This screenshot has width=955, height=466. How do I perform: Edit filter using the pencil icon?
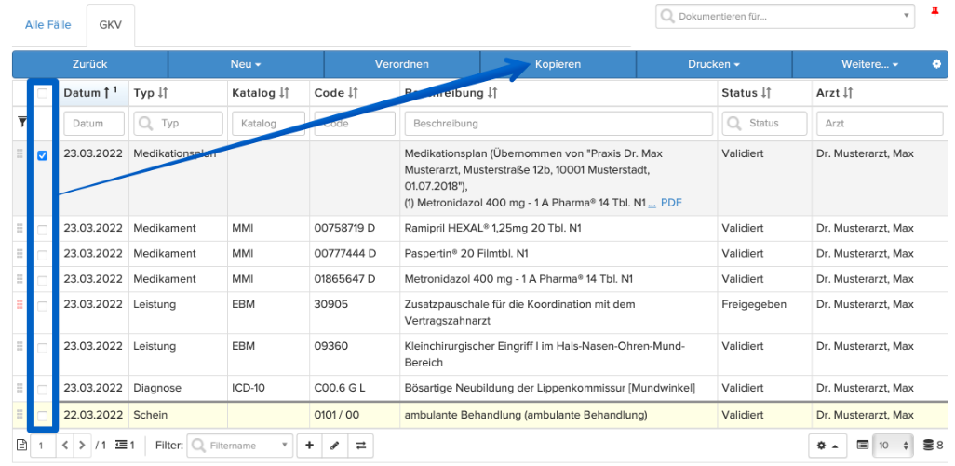point(334,446)
